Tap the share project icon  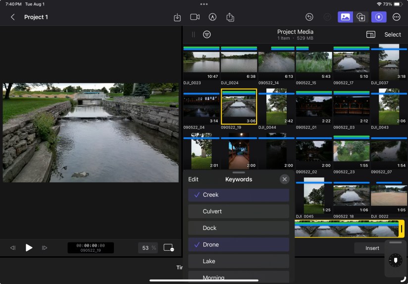coord(230,17)
